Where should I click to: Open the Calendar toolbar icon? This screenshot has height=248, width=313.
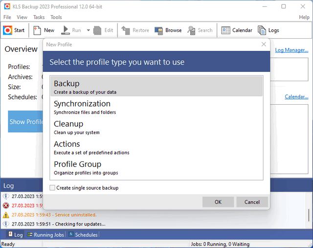[226, 30]
